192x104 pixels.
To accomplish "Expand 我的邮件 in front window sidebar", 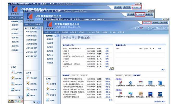I will [50, 47].
